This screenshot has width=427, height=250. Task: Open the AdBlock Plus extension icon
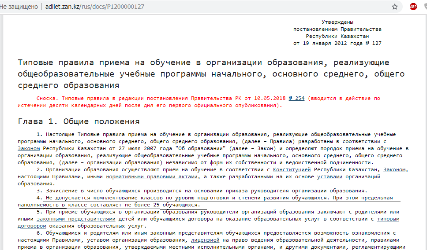tap(413, 7)
